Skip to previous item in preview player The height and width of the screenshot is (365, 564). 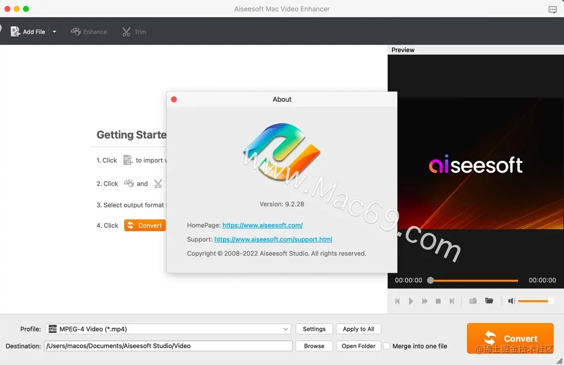[x=397, y=301]
